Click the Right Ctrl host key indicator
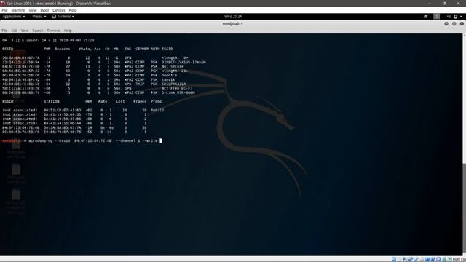Viewport: 466px width, 262px height. (459, 260)
